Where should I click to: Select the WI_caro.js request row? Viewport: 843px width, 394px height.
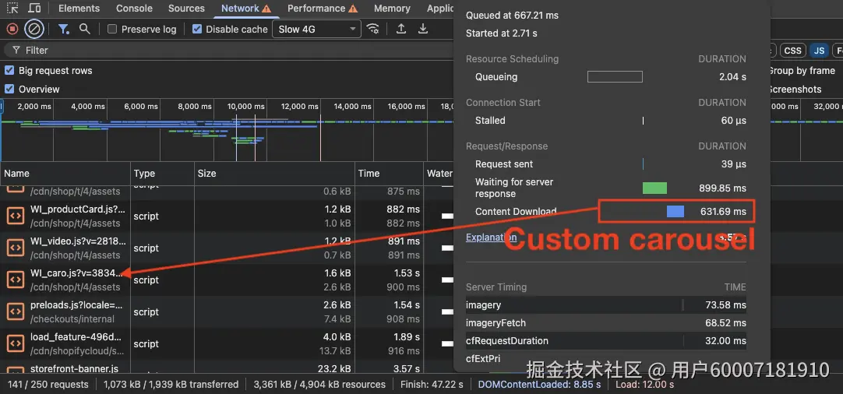[227, 280]
